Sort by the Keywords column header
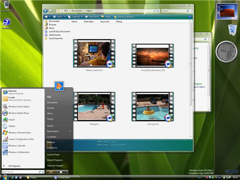This screenshot has height=180, width=240. [104, 21]
